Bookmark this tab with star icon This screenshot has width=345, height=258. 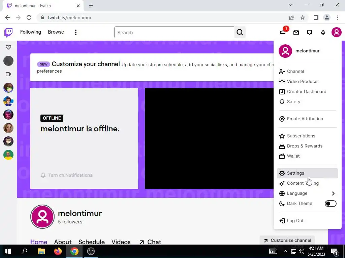(x=303, y=17)
